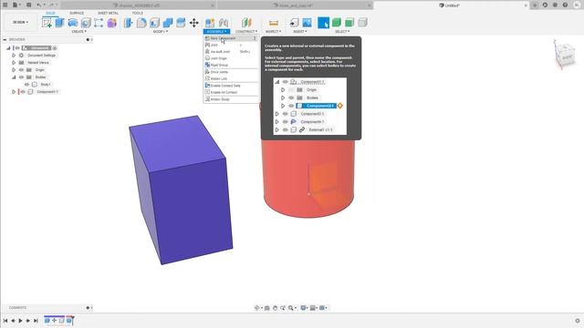Open the DESIGN workspace dropdown

(x=20, y=22)
